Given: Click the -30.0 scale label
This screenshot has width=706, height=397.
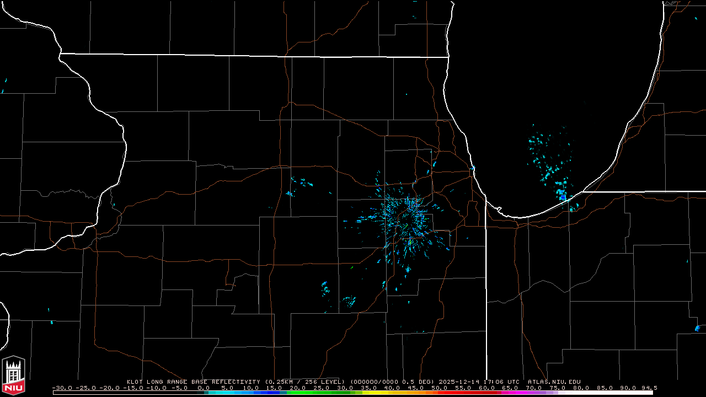Looking at the screenshot, I should coord(62,388).
